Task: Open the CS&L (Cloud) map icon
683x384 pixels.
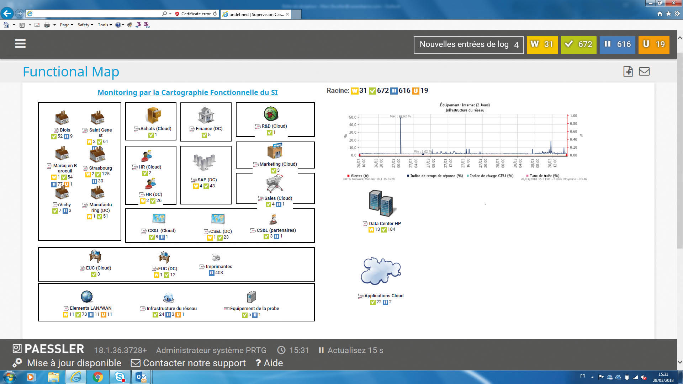Action: tap(159, 218)
